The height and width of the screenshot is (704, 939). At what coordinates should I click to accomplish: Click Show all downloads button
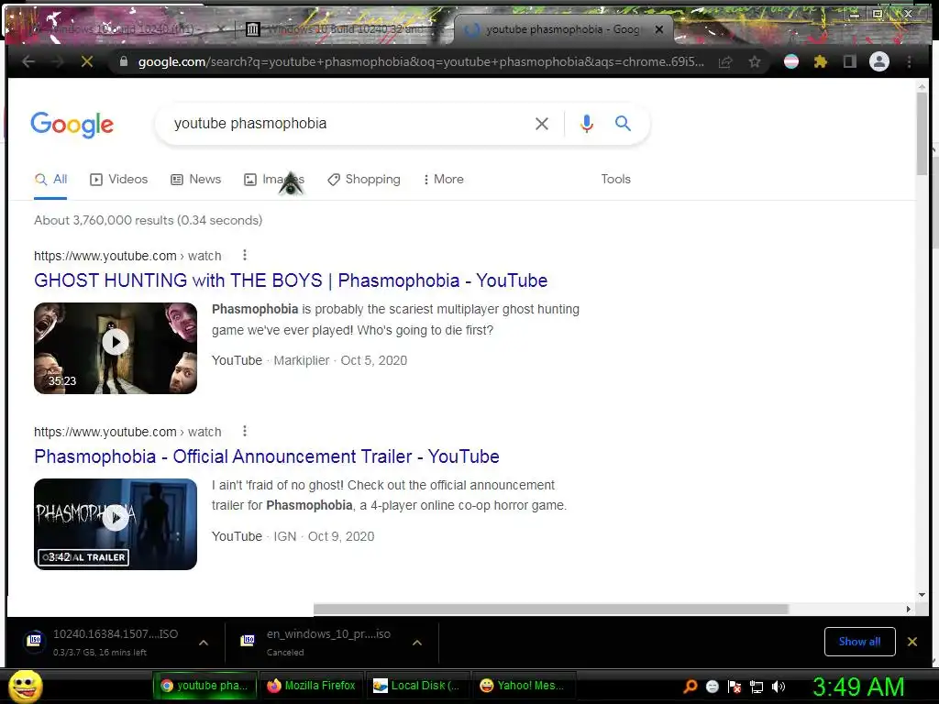click(859, 642)
